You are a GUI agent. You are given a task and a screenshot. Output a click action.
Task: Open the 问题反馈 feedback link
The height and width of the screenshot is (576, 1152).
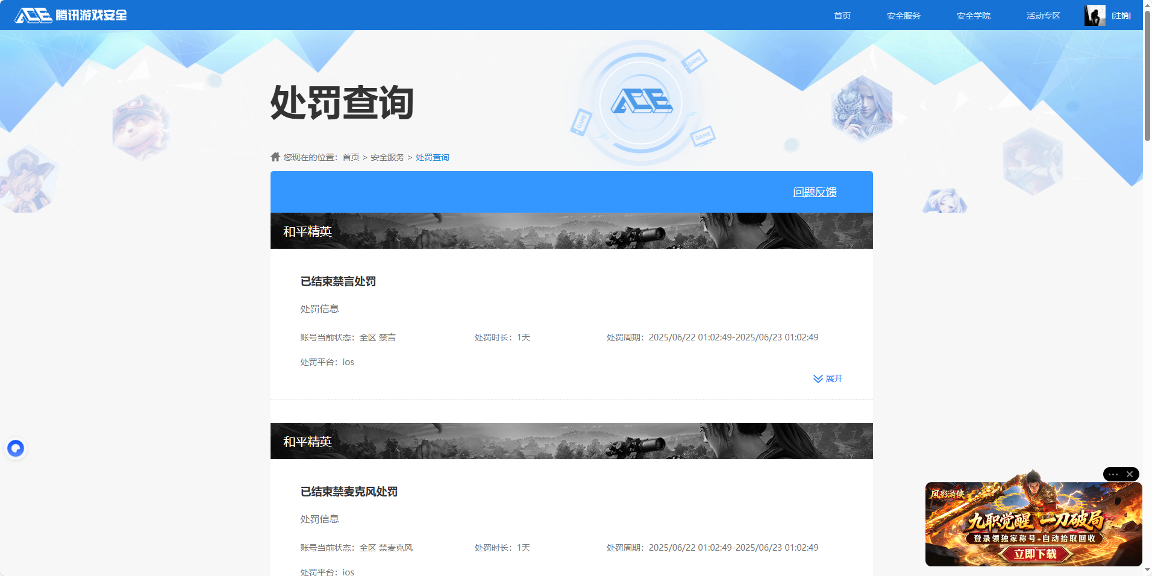[815, 192]
